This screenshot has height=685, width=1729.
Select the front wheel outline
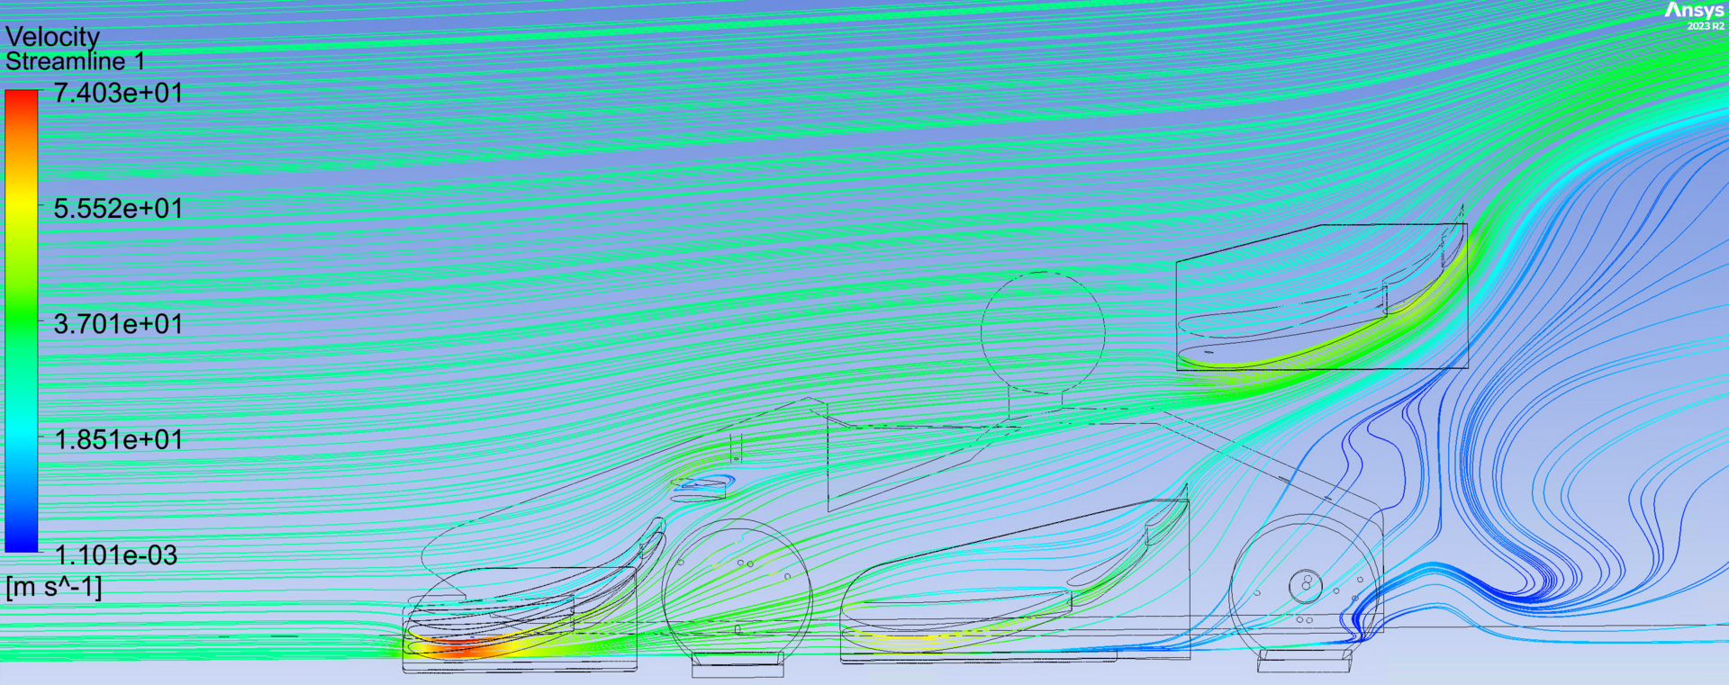737,590
